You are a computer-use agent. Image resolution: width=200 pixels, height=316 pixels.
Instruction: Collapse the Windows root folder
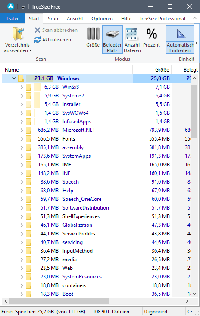(14, 78)
